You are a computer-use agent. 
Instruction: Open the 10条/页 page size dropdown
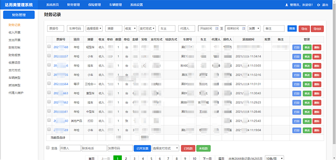click(x=275, y=158)
